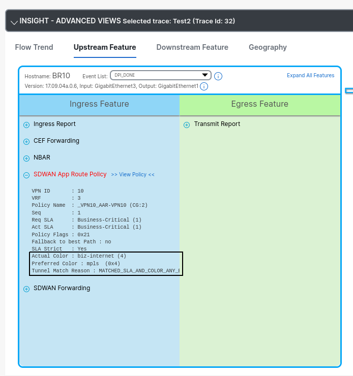Click the Expand All Features link
Image resolution: width=353 pixels, height=376 pixels.
coord(310,75)
